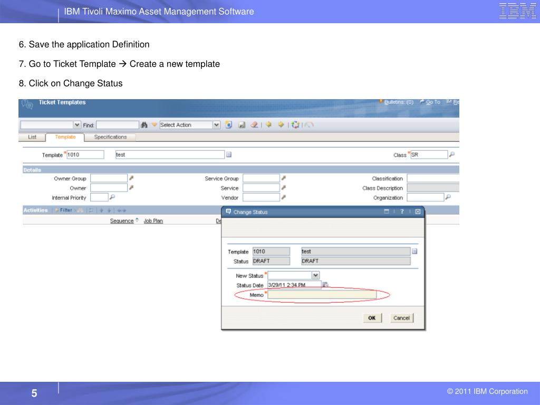This screenshot has width=540, height=405.
Task: Open the Status Date calendar picker
Action: pyautogui.click(x=325, y=285)
